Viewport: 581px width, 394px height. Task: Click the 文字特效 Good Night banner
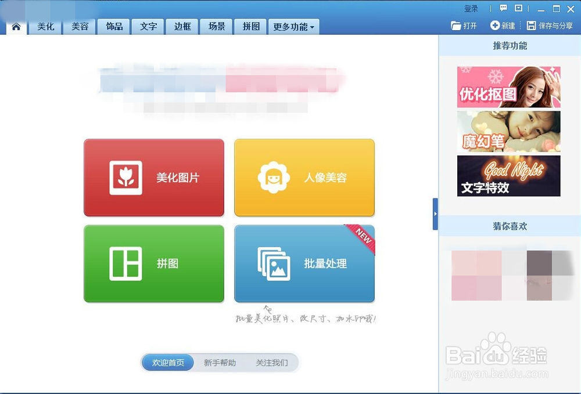[x=508, y=175]
